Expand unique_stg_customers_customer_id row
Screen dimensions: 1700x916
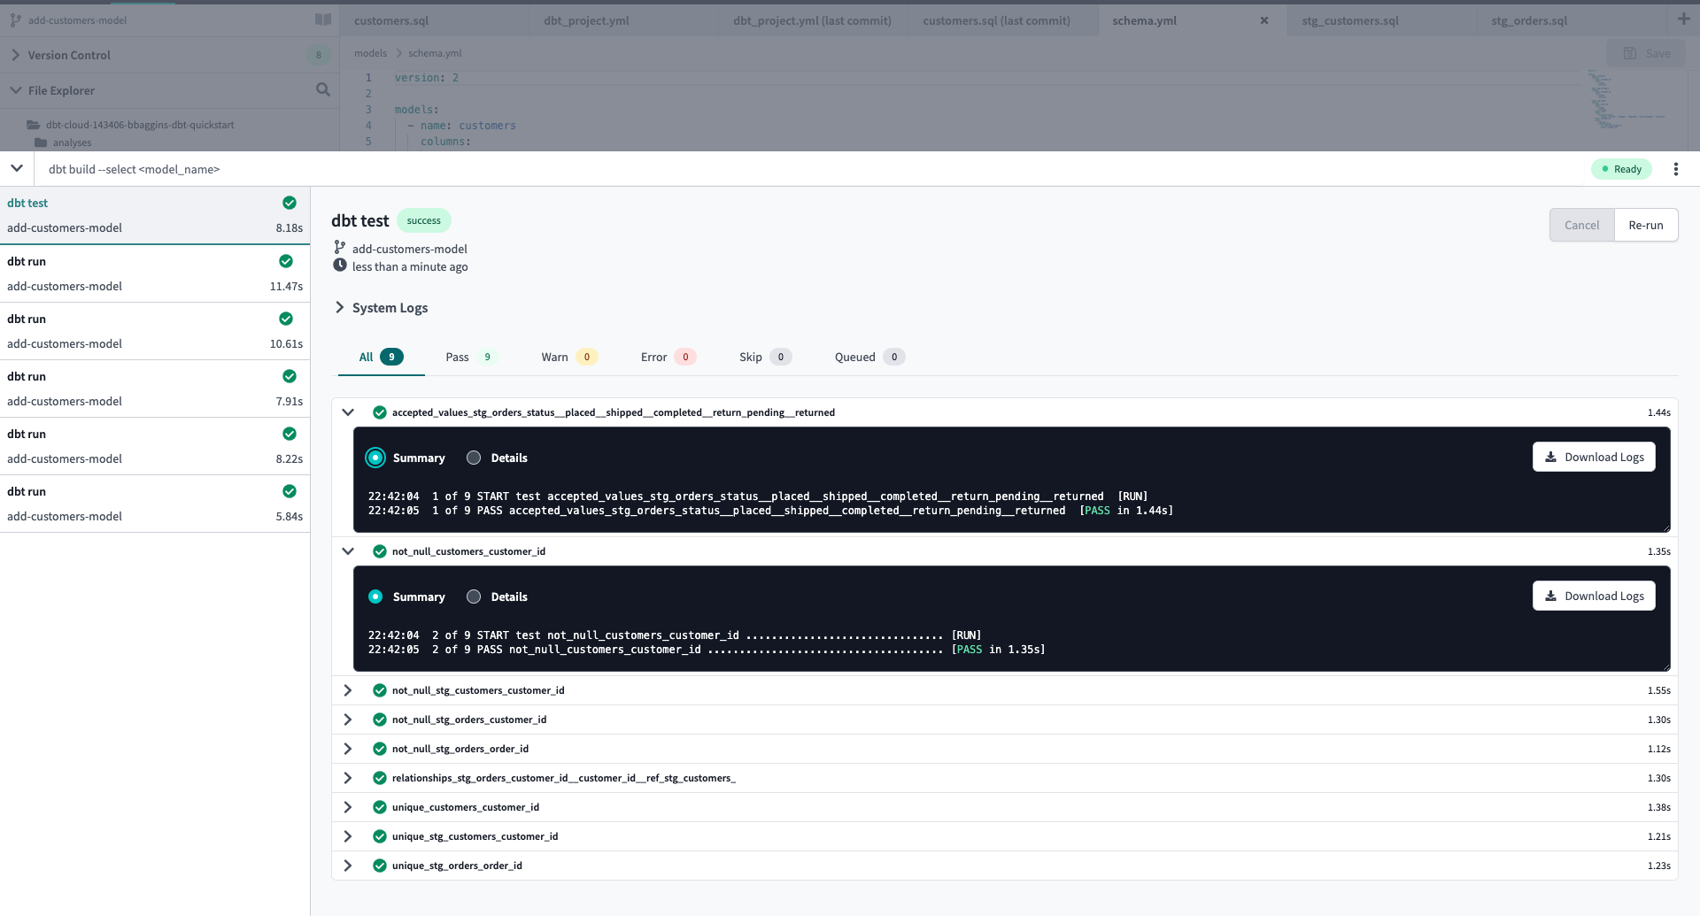tap(348, 836)
